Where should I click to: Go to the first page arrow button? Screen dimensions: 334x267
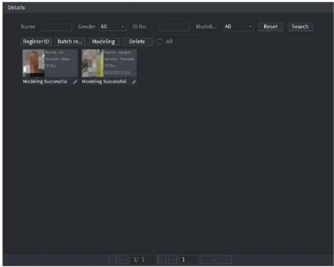click(113, 260)
